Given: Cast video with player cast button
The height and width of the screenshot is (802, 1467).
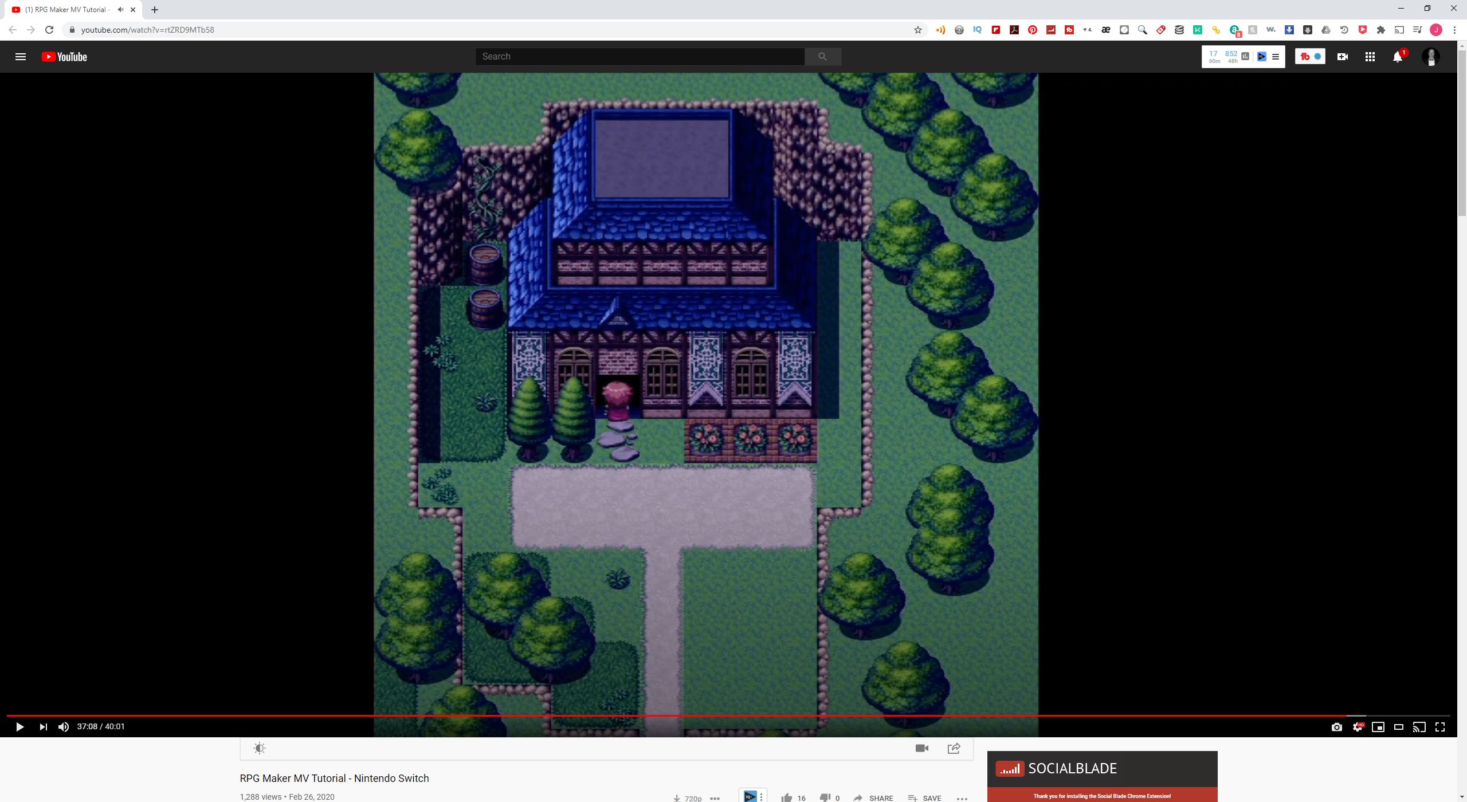Looking at the screenshot, I should coord(1419,727).
